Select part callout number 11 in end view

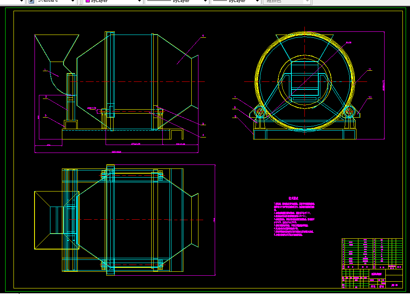coord(370,70)
